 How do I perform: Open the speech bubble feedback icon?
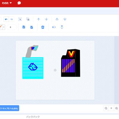[19, 3]
